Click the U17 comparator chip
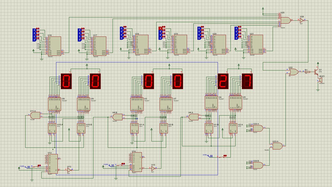This screenshot has height=187, width=332. coord(100,46)
